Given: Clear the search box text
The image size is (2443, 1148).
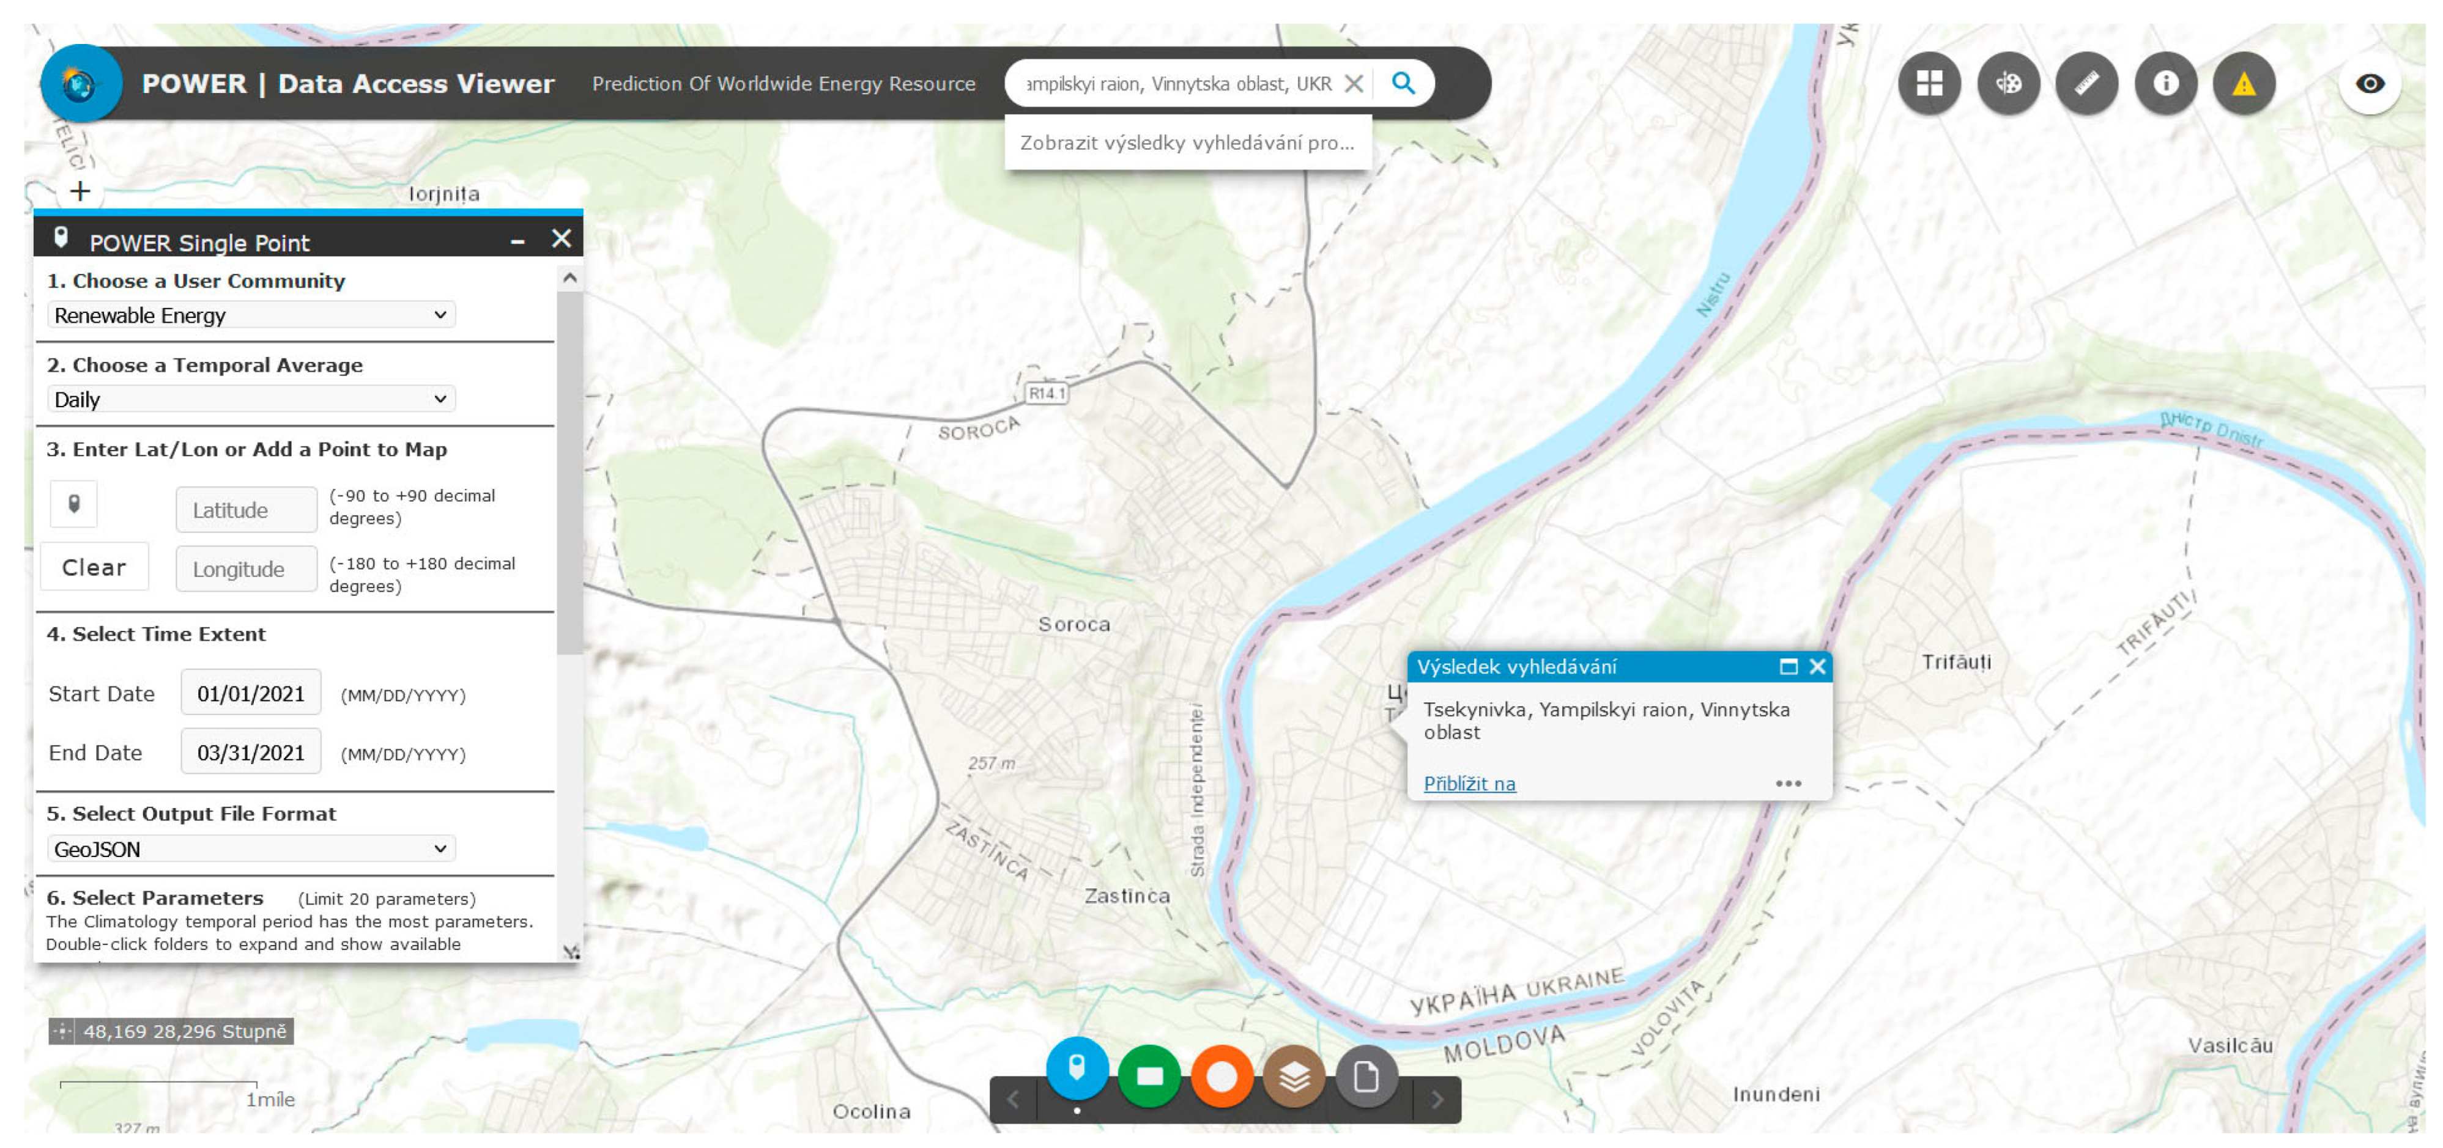Looking at the screenshot, I should [1354, 83].
